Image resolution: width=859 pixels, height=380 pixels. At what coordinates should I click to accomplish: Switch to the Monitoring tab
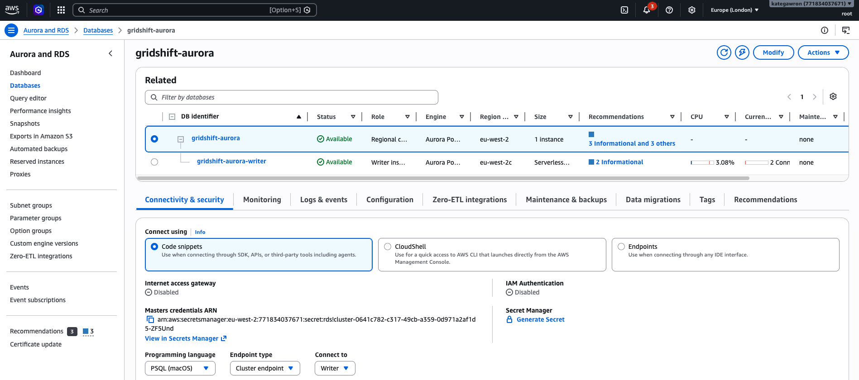click(262, 199)
